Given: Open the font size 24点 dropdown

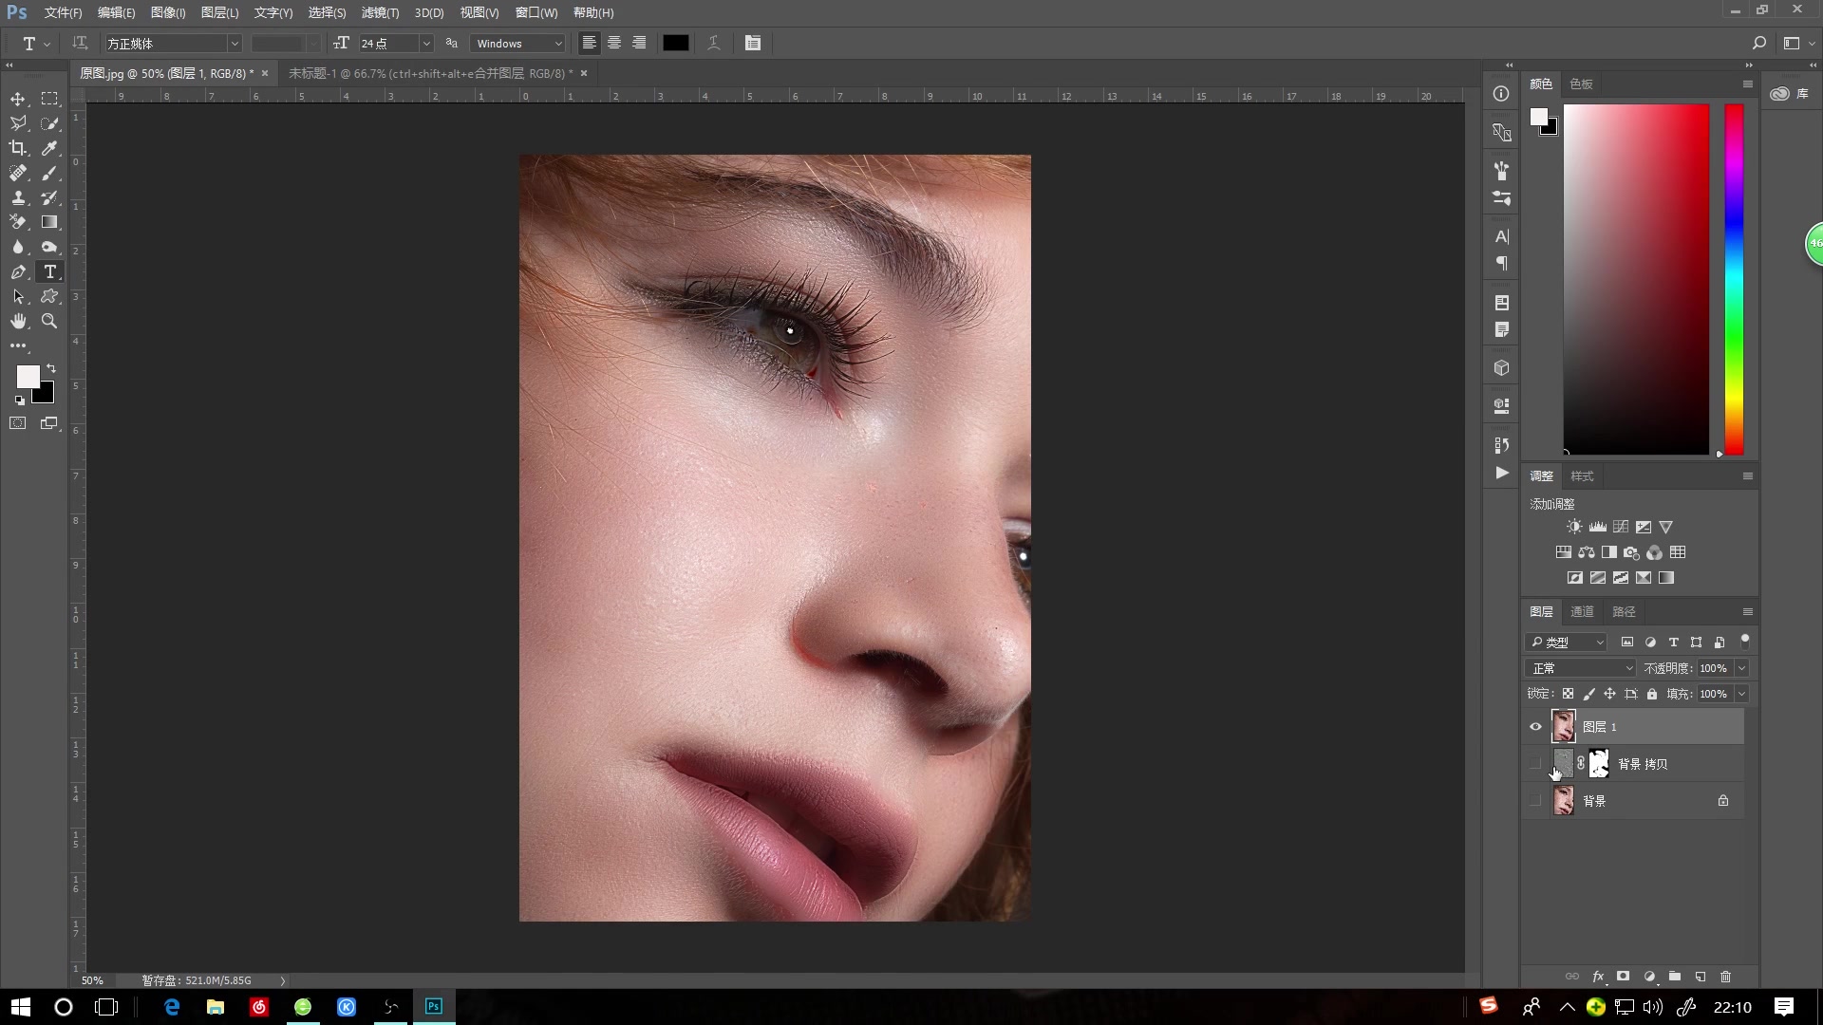Looking at the screenshot, I should tap(426, 44).
